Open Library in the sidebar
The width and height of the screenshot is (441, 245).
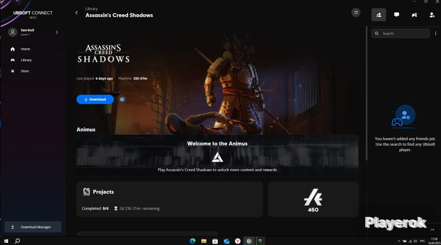(26, 60)
